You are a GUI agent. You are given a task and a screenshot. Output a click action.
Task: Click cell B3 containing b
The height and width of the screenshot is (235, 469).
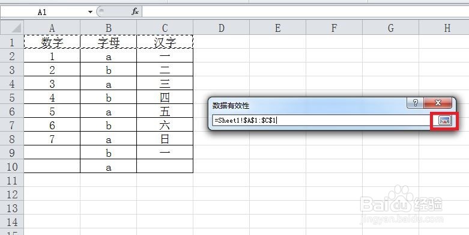point(109,70)
